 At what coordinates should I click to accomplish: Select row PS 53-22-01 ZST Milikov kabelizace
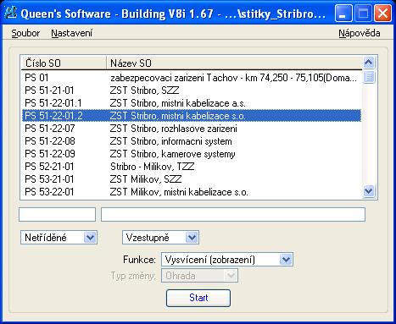coord(192,192)
